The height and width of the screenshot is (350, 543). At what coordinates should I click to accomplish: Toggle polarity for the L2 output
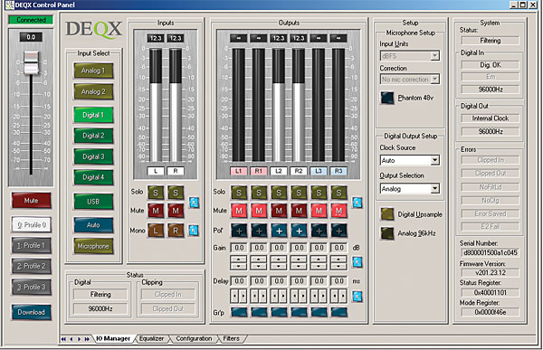(279, 231)
